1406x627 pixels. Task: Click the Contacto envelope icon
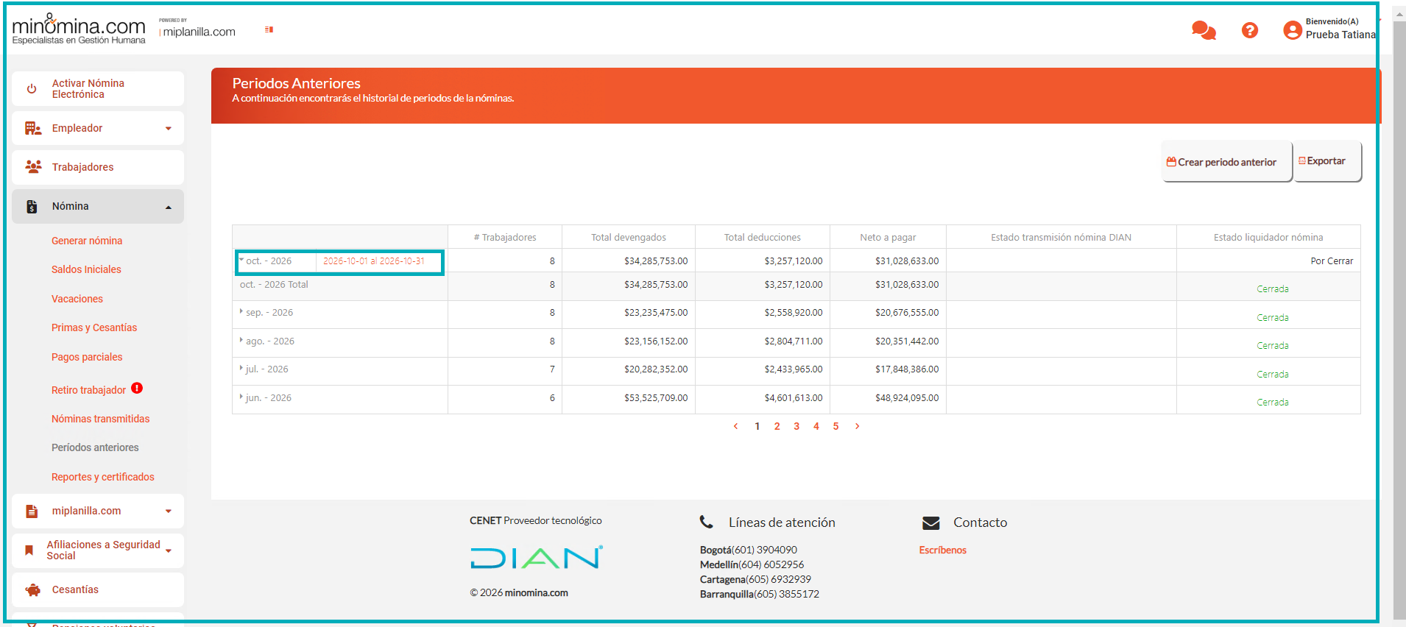[x=931, y=523]
